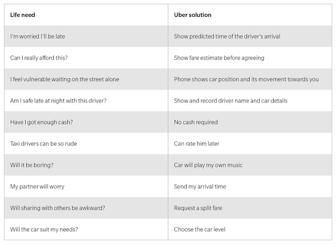Click the 'Send my arrival time' cell
Screen dimensions: 336x244
[200, 187]
